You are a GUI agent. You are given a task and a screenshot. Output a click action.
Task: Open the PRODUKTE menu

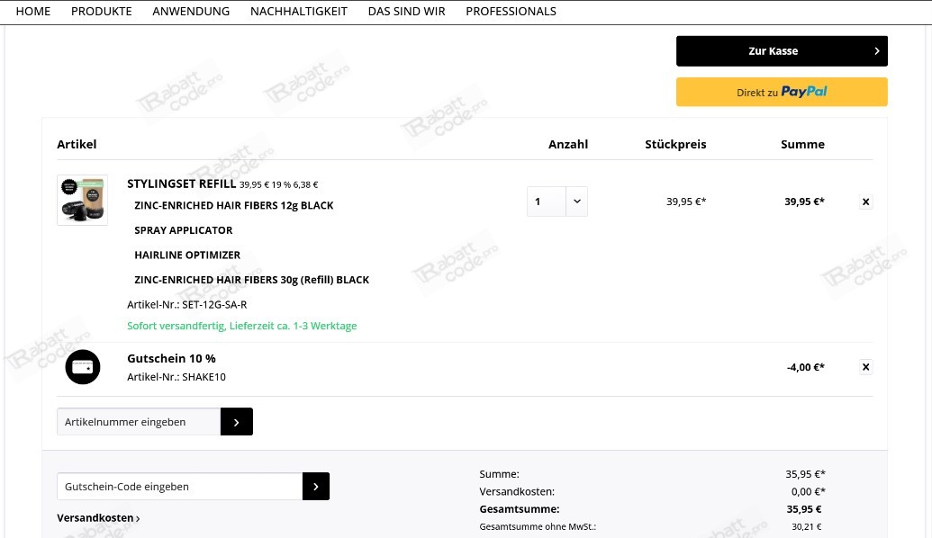point(102,12)
